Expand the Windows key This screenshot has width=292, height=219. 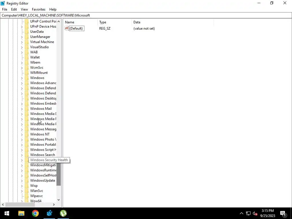(x=22, y=78)
